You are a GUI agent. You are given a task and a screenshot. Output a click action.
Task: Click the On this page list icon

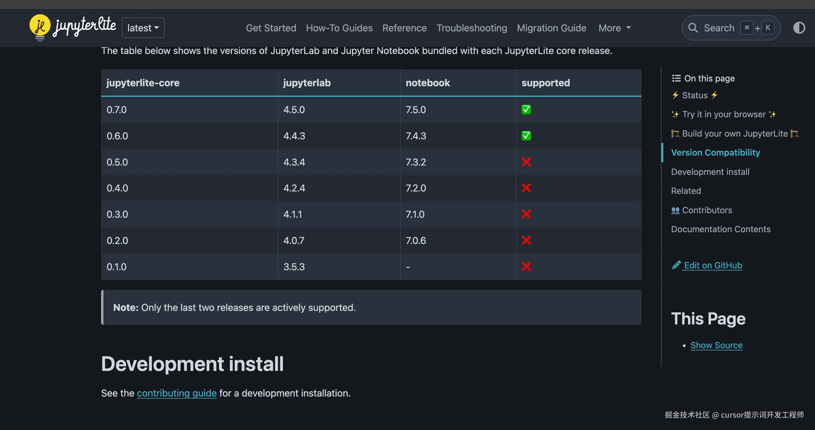(676, 78)
